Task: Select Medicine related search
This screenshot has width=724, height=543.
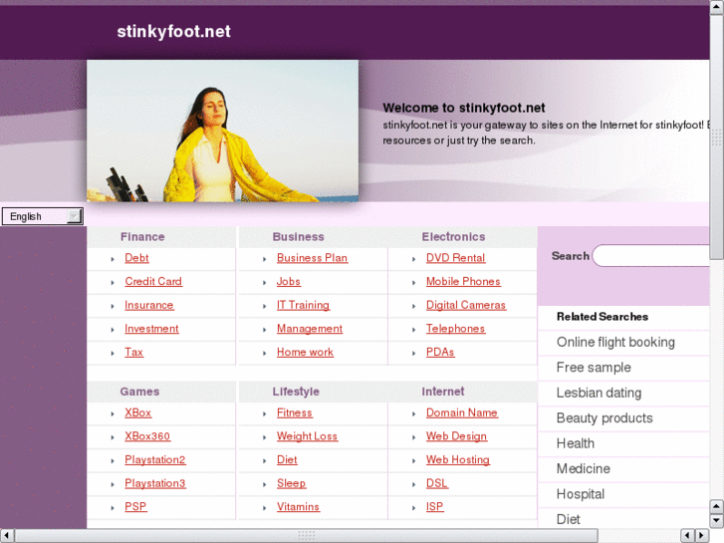Action: 584,469
